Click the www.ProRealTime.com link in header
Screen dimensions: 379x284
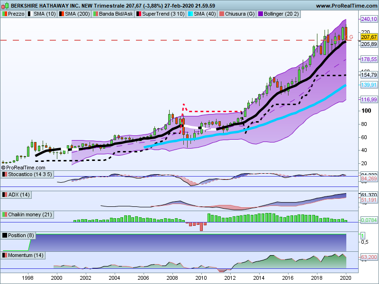(347, 6)
